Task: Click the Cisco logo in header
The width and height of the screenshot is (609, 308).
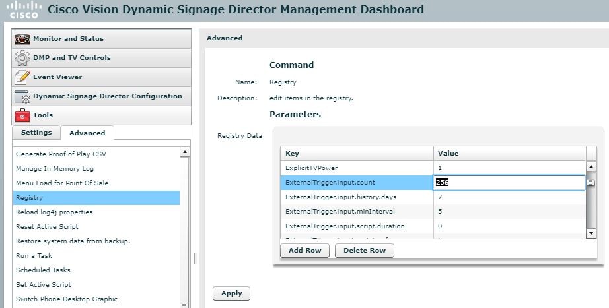Action: 24,10
